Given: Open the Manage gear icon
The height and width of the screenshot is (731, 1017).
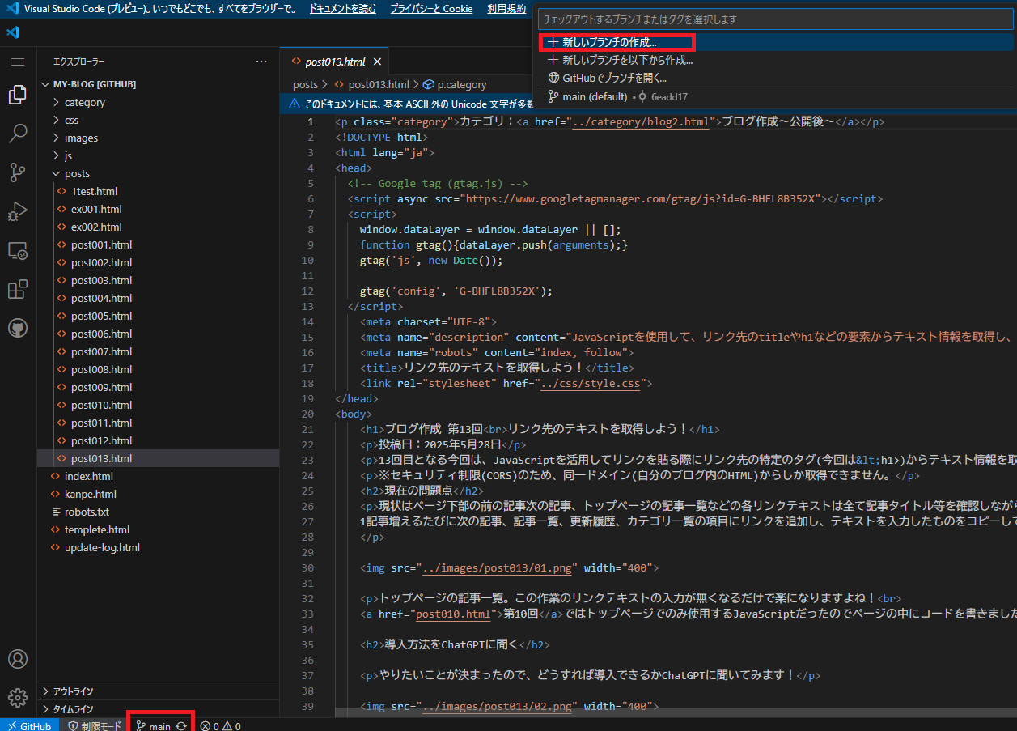Looking at the screenshot, I should click(x=18, y=698).
